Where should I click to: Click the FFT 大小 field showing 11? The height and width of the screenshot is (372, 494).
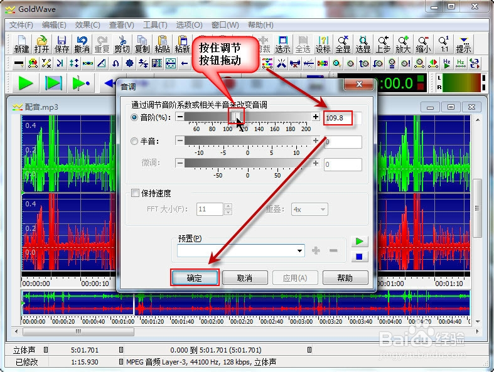click(210, 209)
